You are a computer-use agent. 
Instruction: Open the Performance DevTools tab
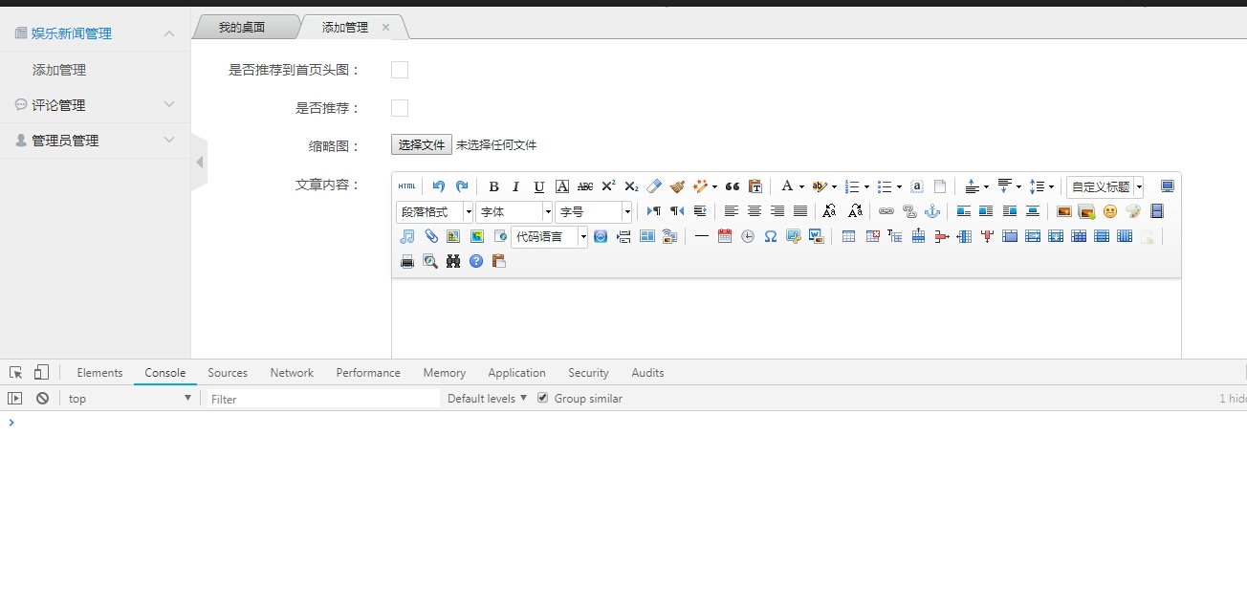[368, 373]
